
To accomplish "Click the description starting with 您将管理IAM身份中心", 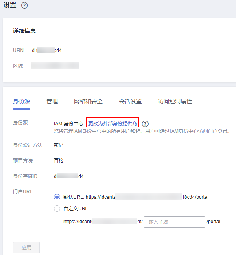I will 142,131.
